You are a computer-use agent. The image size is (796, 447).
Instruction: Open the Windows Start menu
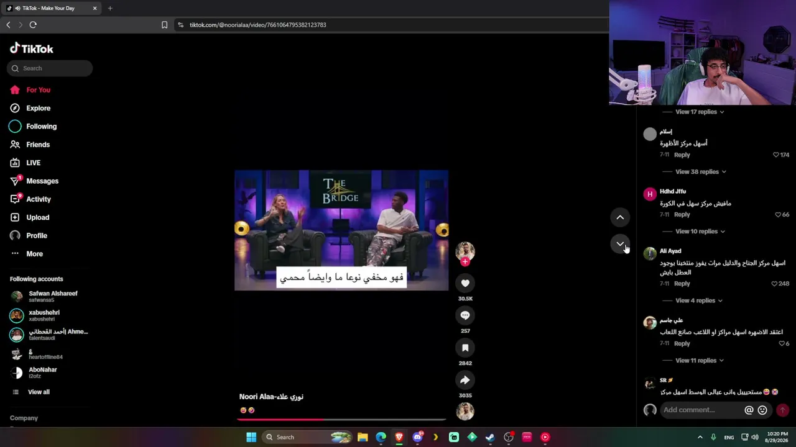coord(251,437)
